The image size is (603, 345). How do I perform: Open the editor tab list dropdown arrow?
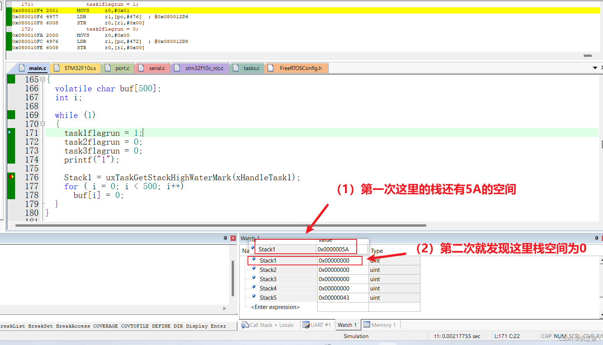pyautogui.click(x=595, y=68)
